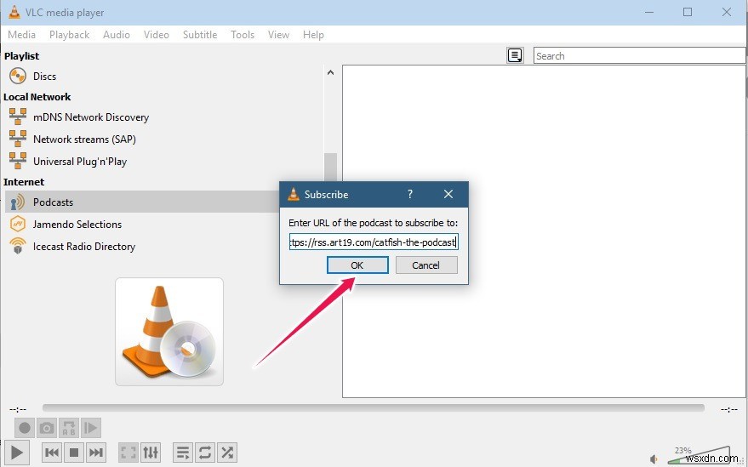Click the podcast URL input field
The width and height of the screenshot is (748, 467).
click(374, 242)
